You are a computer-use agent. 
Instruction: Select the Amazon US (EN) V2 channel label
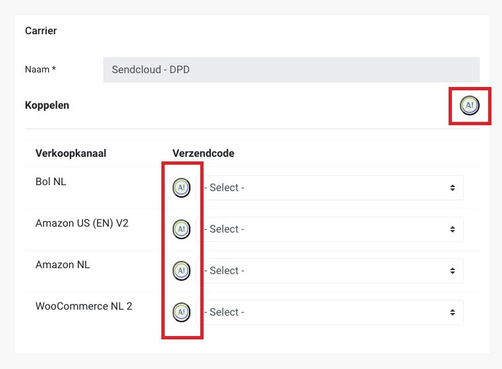[x=82, y=223]
